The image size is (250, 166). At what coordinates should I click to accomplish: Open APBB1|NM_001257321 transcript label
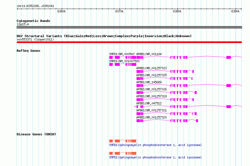coord(151,110)
